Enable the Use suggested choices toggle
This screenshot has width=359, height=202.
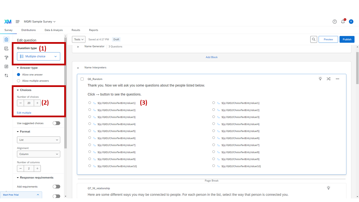coord(56,123)
